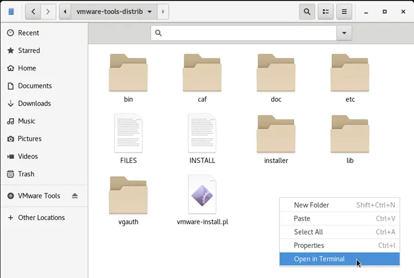414x278 pixels.
Task: Open Starred in the sidebar
Action: coord(44,50)
